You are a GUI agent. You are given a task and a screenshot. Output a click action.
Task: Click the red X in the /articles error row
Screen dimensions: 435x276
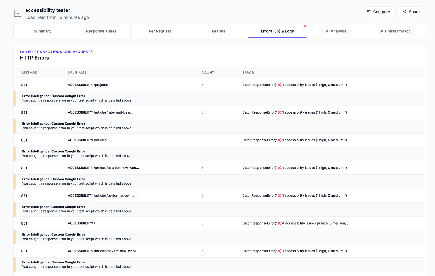pyautogui.click(x=279, y=140)
